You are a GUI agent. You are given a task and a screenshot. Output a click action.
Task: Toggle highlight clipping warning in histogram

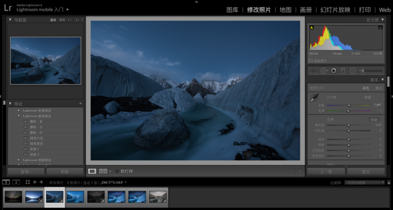pos(380,28)
